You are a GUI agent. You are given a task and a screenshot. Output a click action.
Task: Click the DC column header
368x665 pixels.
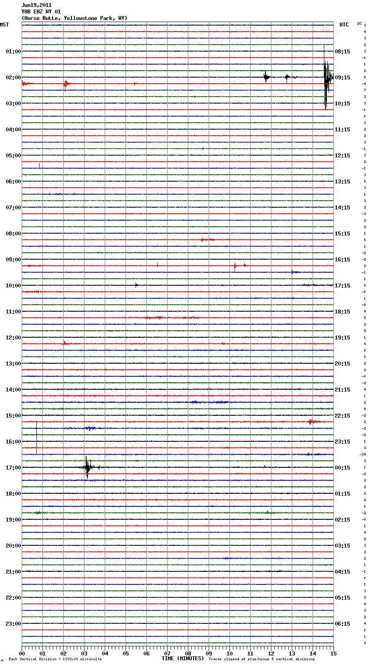click(359, 23)
